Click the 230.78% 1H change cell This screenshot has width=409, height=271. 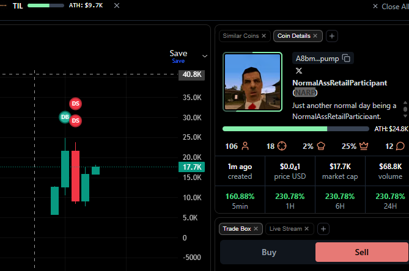(290, 200)
